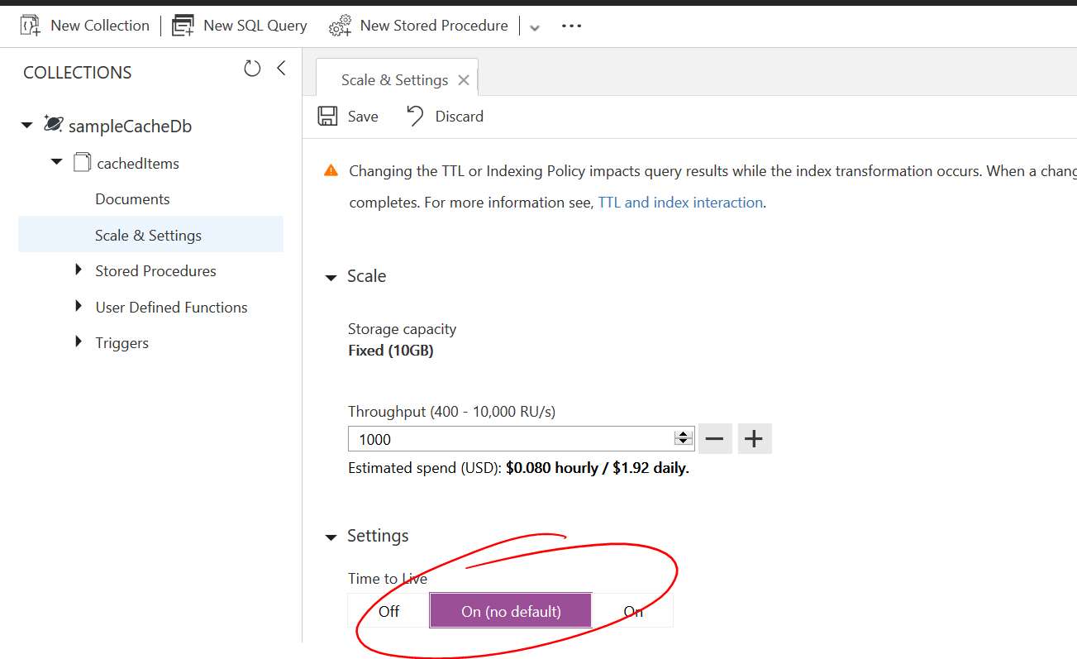Set Time to Live to Off
This screenshot has width=1077, height=659.
tap(388, 610)
